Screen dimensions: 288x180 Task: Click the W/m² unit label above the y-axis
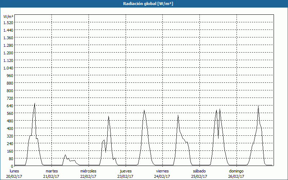click(x=8, y=17)
